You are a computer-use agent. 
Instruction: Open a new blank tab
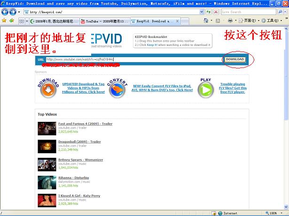(x=185, y=22)
